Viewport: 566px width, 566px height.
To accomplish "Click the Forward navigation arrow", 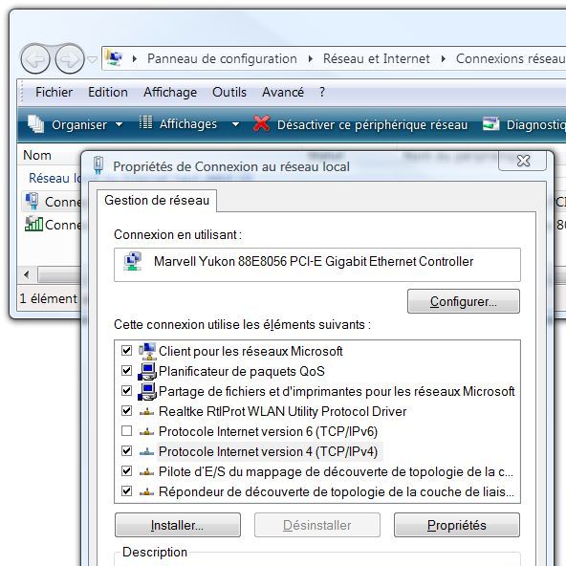I will (x=69, y=59).
